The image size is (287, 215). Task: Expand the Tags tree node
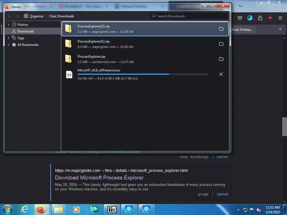click(x=8, y=38)
